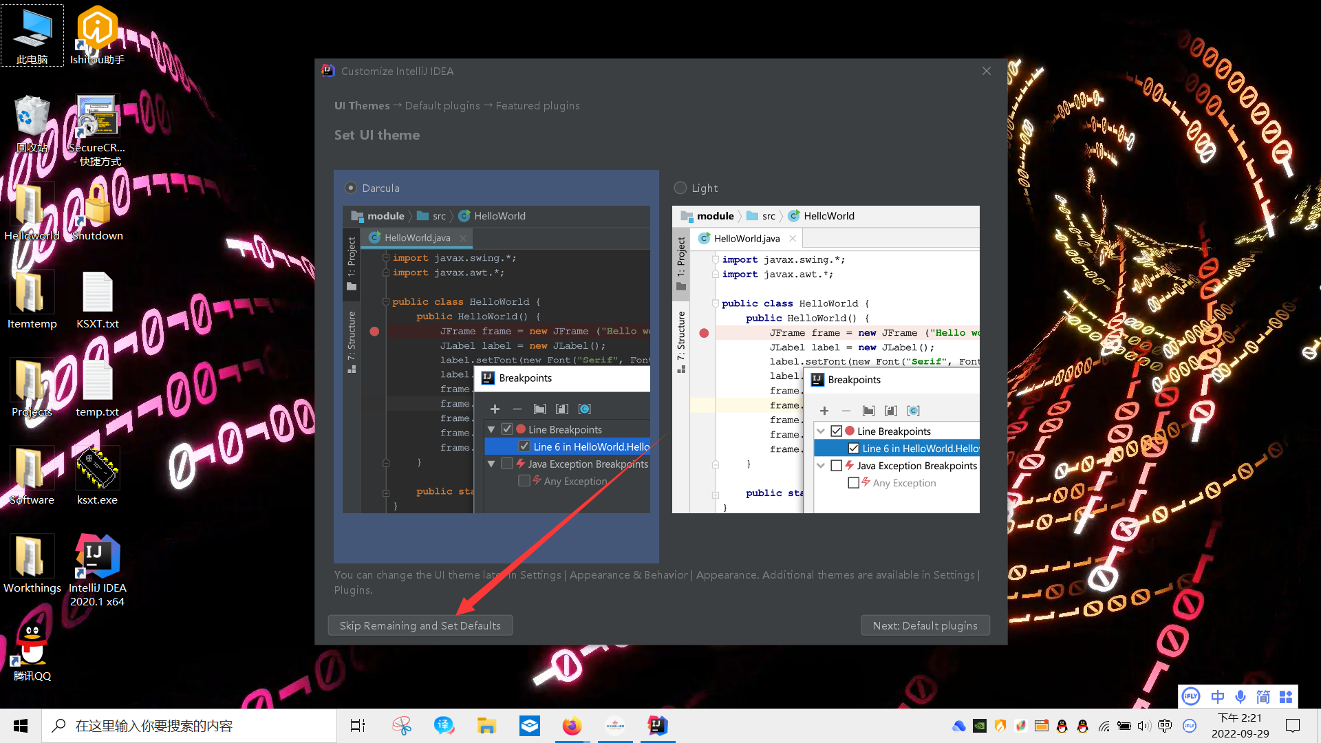
Task: Open Ishitou assistant desktop icon
Action: click(x=97, y=28)
